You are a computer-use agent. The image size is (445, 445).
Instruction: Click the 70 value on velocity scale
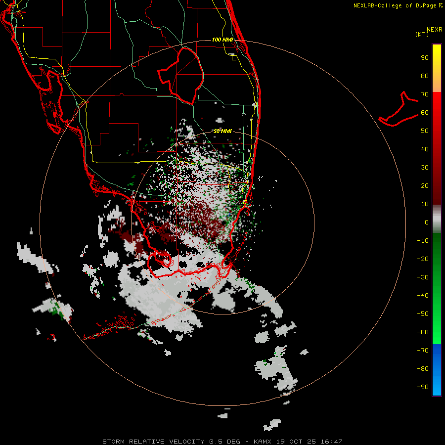click(x=425, y=94)
